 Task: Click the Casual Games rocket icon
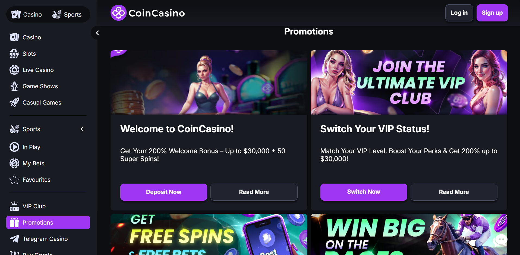[x=14, y=103]
